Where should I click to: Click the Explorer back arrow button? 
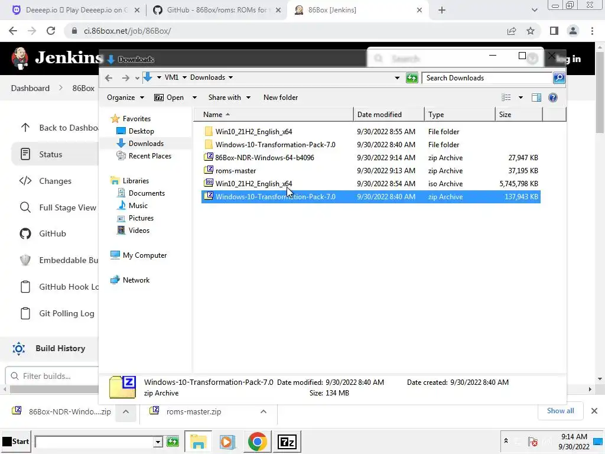pos(109,77)
